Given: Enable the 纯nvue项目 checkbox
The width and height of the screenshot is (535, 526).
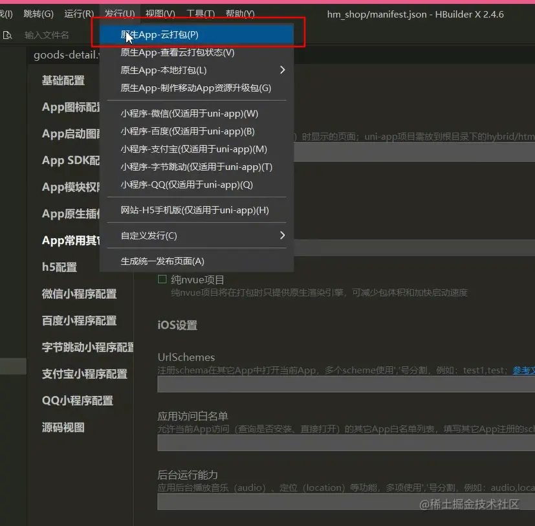Looking at the screenshot, I should [x=162, y=279].
